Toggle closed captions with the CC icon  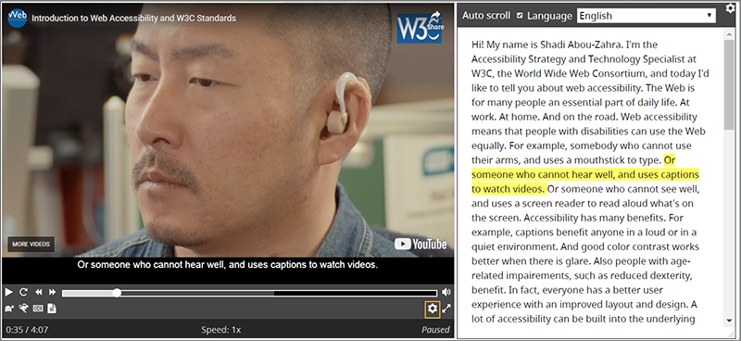(38, 309)
